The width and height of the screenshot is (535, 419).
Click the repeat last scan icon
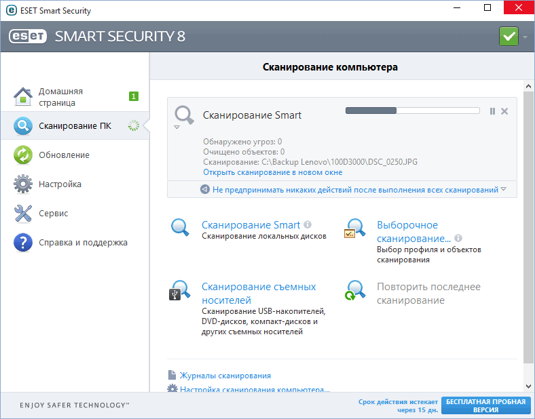(x=355, y=290)
